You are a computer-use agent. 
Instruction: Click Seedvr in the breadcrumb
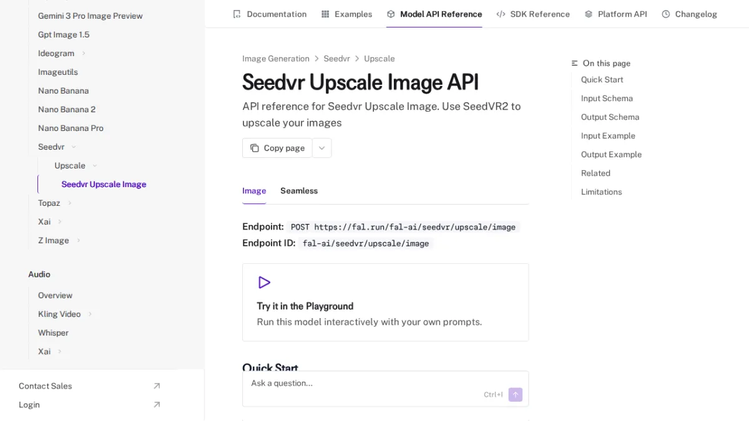pyautogui.click(x=336, y=59)
